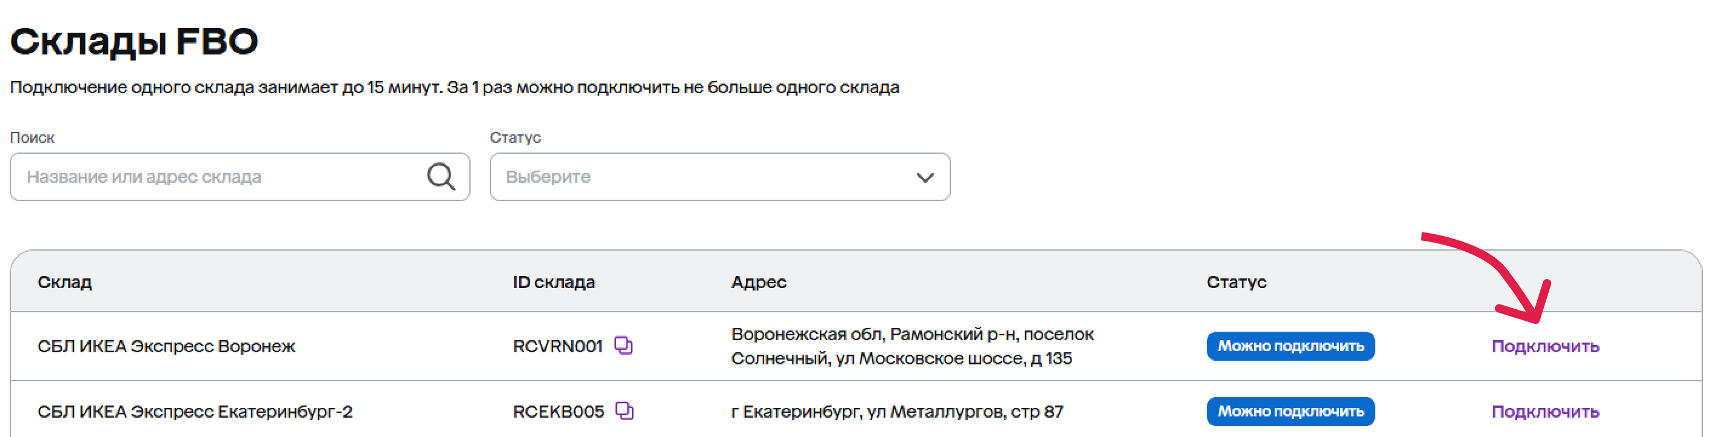
Task: Copy the warehouse ID RCVRN001
Action: point(623,346)
